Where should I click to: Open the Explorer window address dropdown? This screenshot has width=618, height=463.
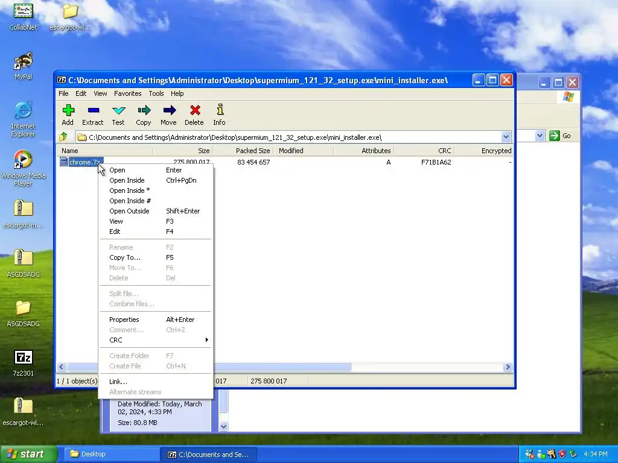540,136
